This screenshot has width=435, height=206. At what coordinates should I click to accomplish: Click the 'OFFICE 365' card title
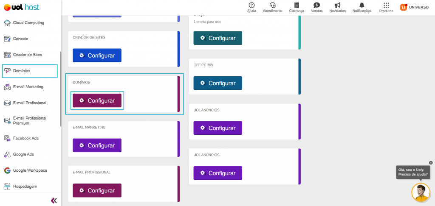coord(203,65)
